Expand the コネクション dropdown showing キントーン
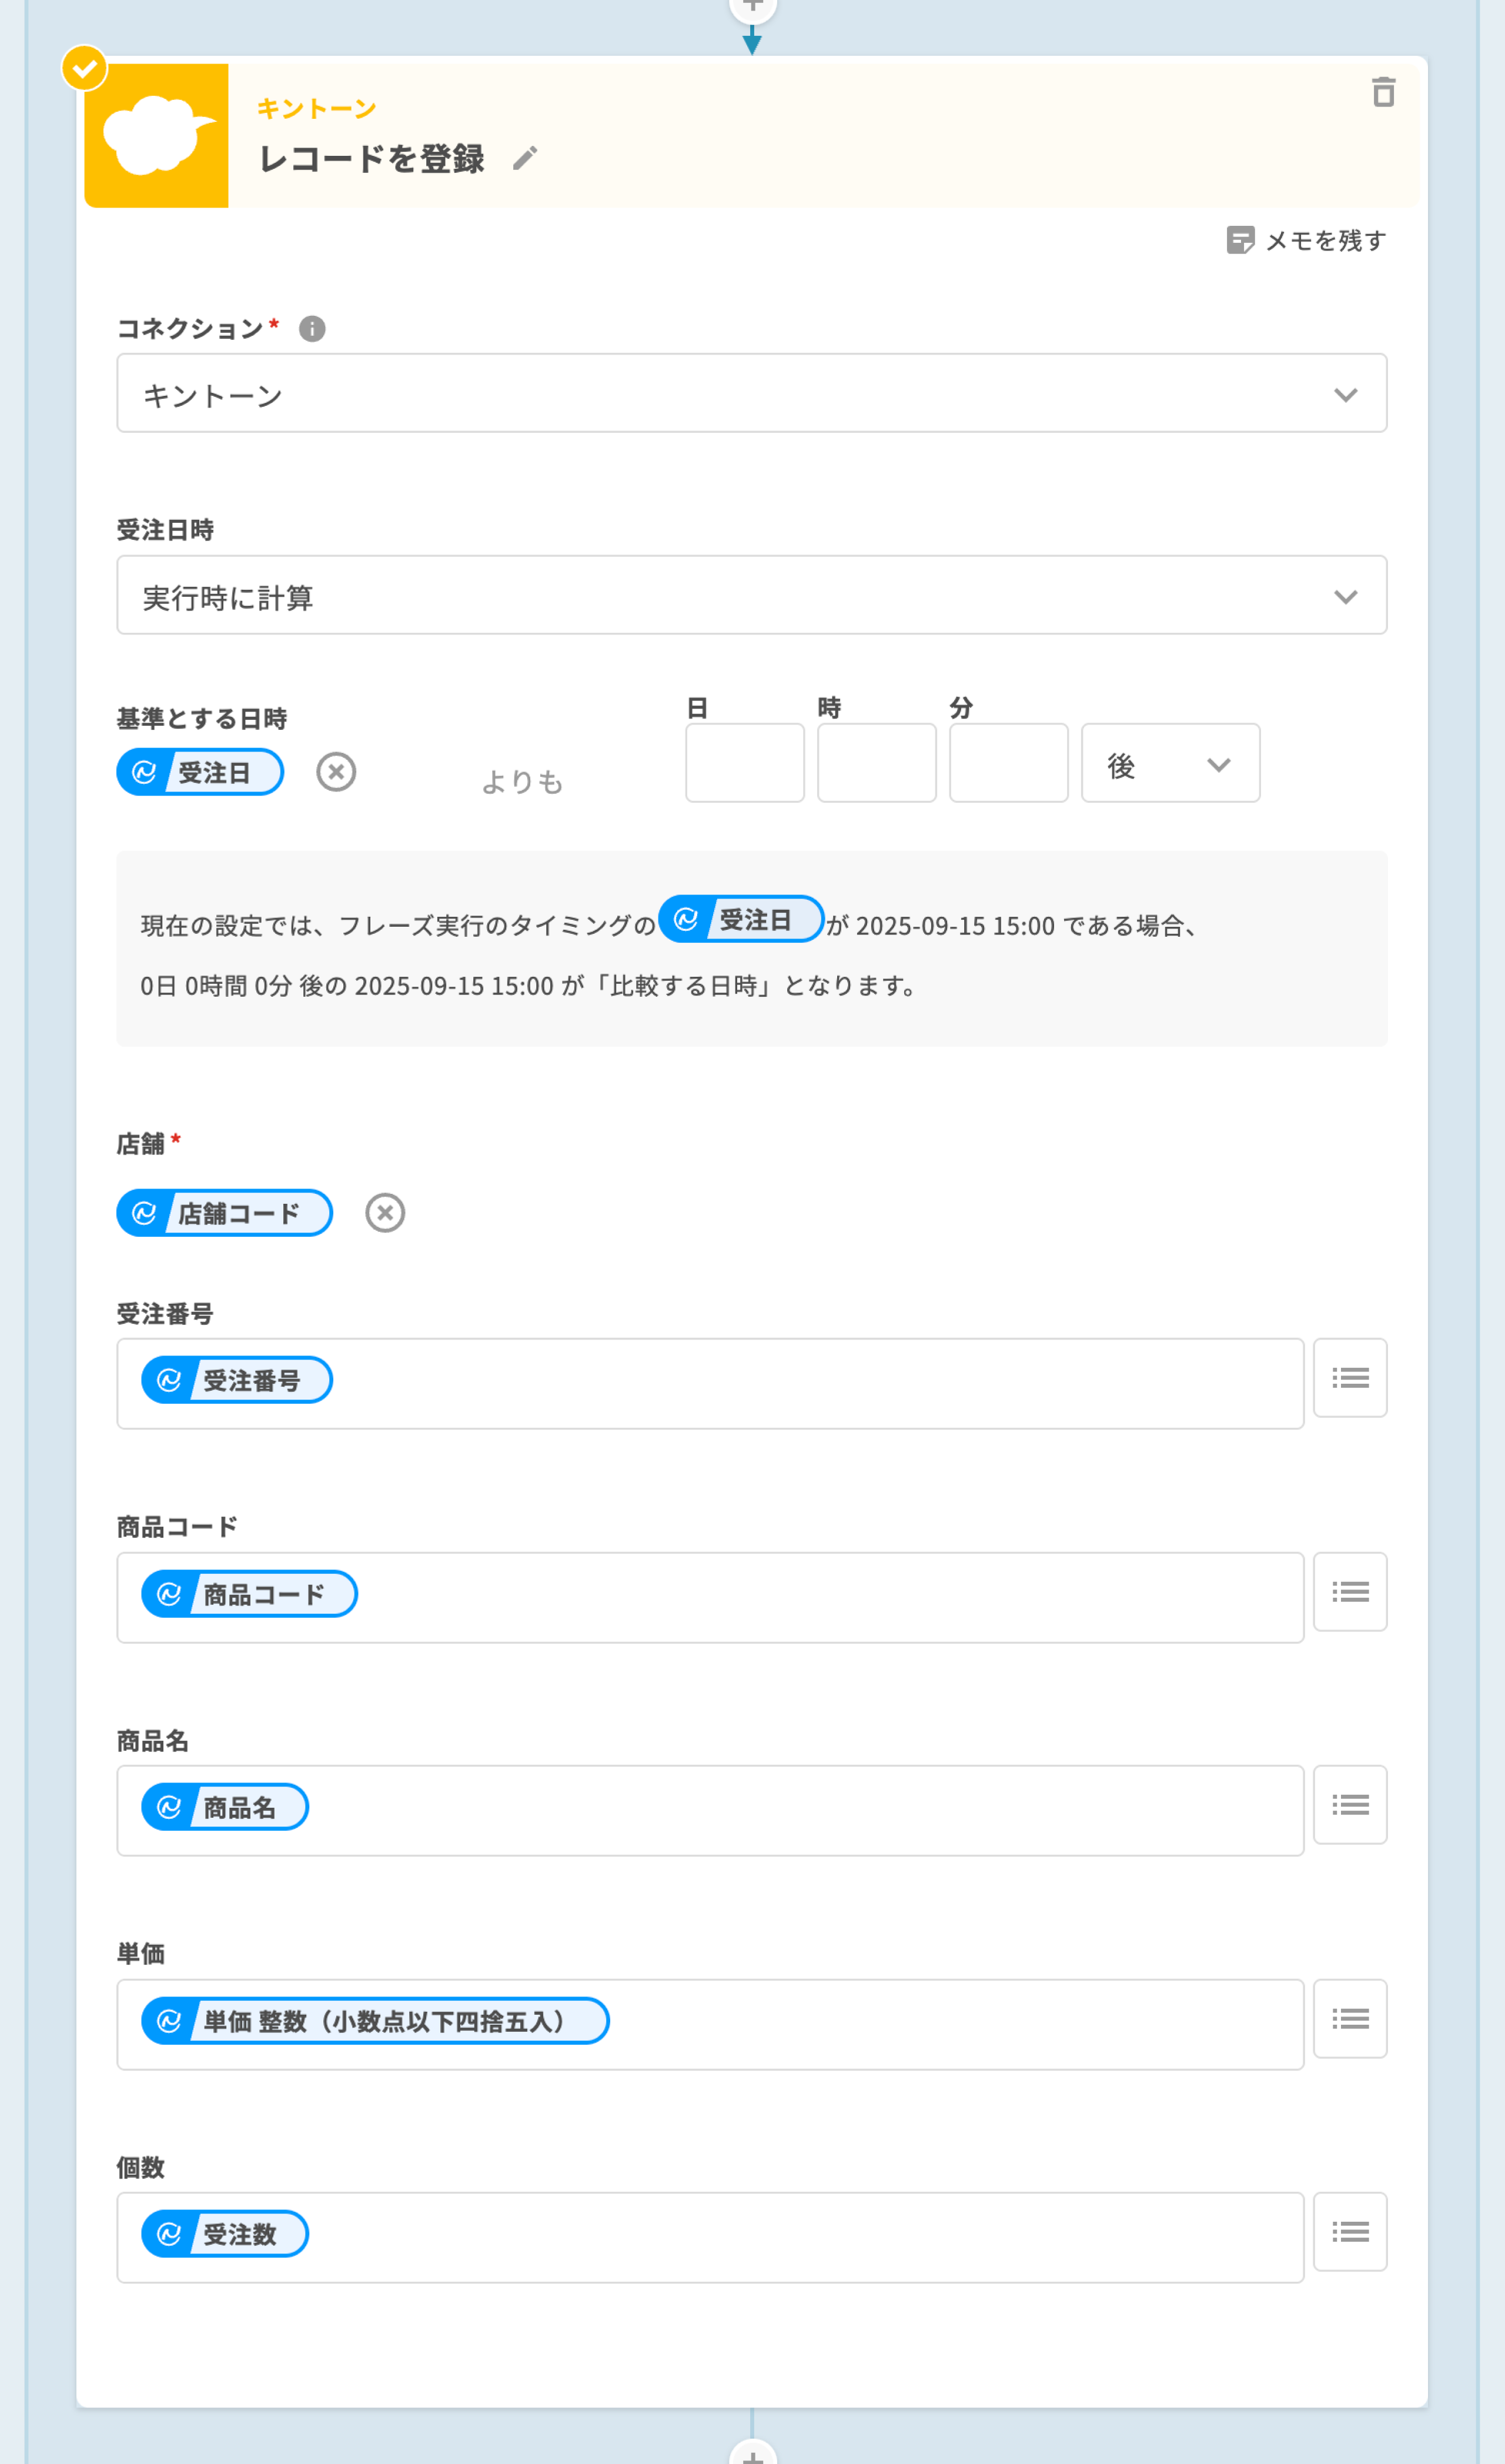 pos(751,393)
